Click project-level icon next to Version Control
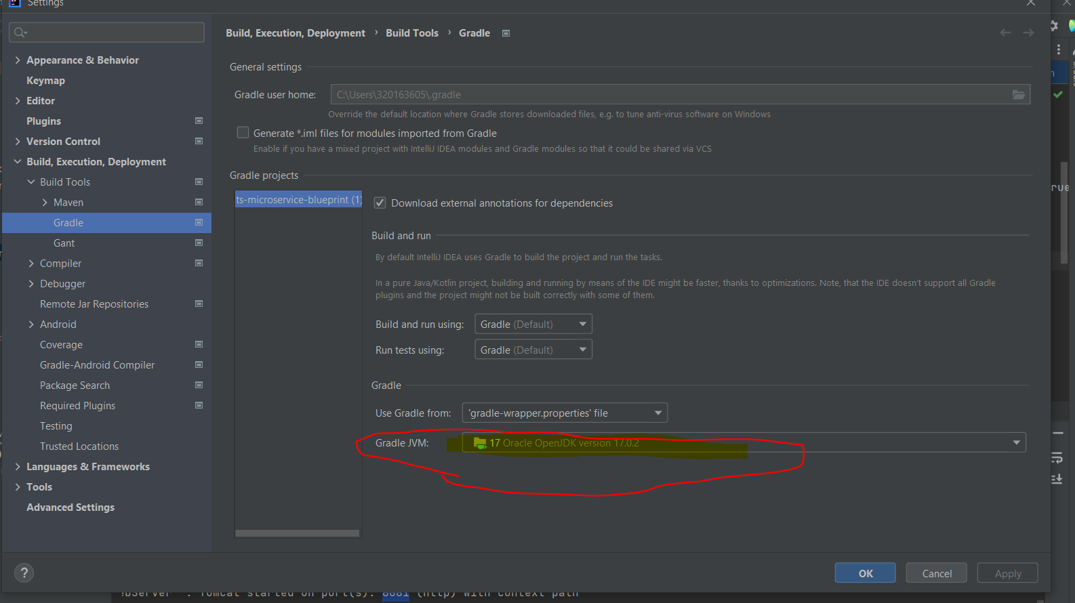This screenshot has width=1075, height=603. [x=199, y=142]
